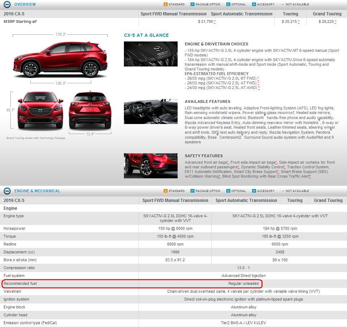
Task: Select Touring header in Engine table
Action: coord(295,200)
